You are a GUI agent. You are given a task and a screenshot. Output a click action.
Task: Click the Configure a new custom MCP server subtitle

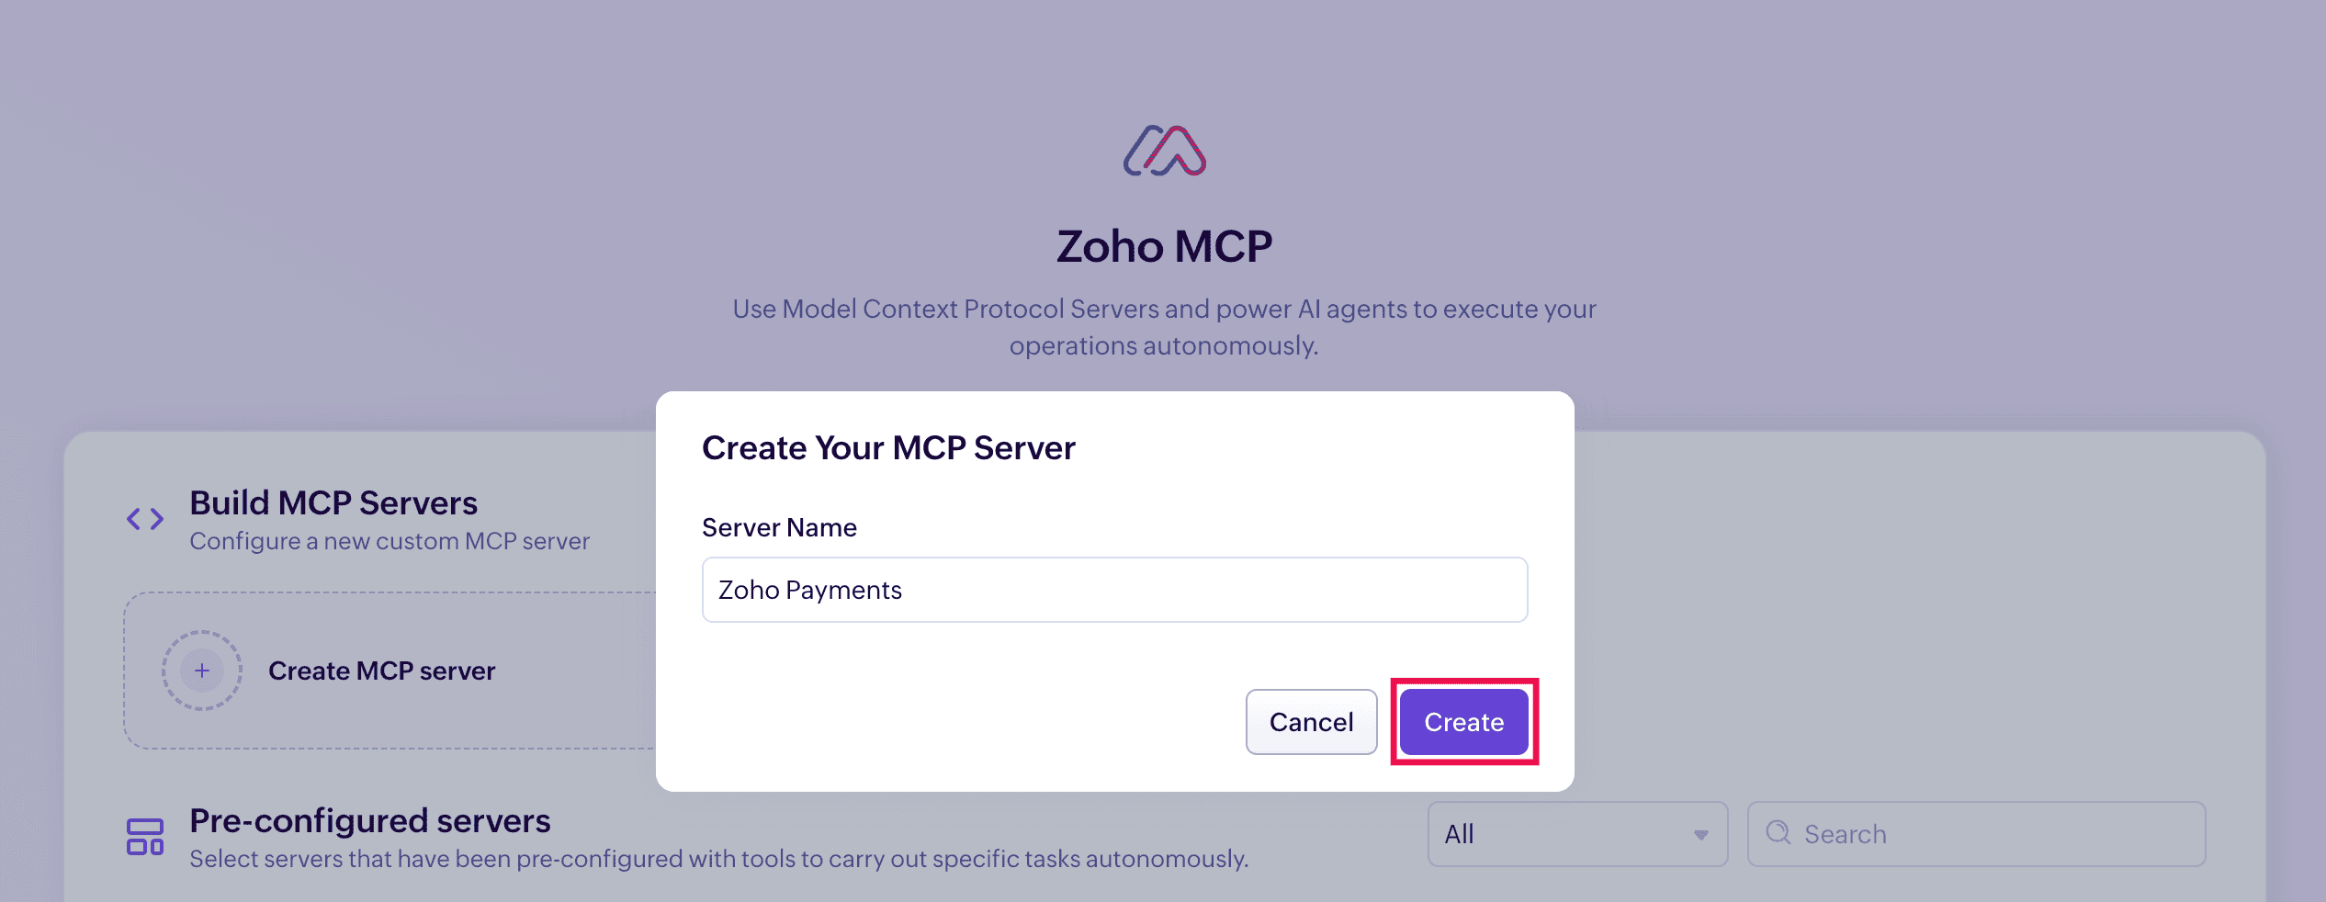point(390,542)
